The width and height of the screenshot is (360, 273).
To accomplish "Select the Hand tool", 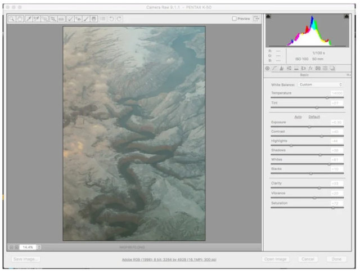I will coord(19,19).
